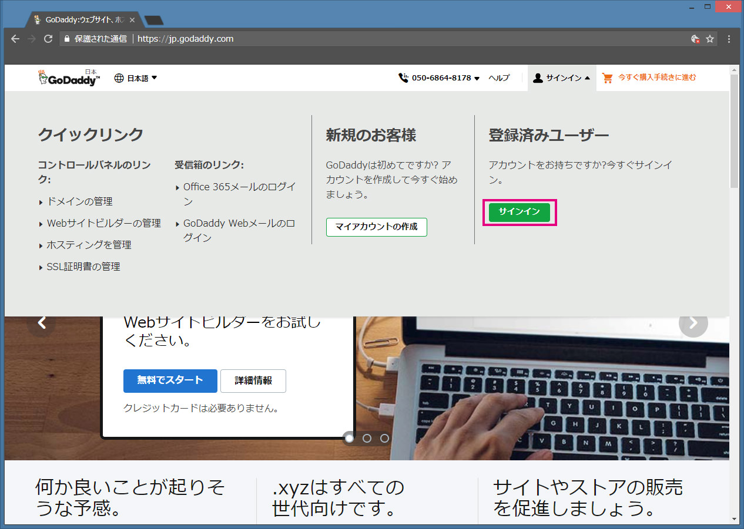Open ドメインの管理 link
This screenshot has width=744, height=529.
point(79,201)
